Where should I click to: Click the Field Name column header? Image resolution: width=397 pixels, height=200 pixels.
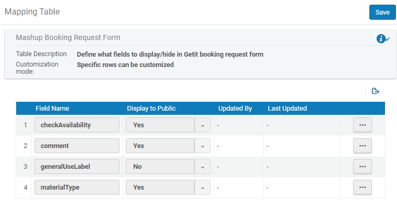[x=52, y=109]
